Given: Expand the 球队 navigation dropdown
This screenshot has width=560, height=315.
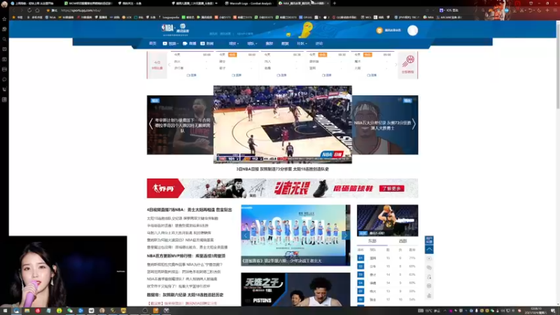Looking at the screenshot, I should [x=252, y=43].
